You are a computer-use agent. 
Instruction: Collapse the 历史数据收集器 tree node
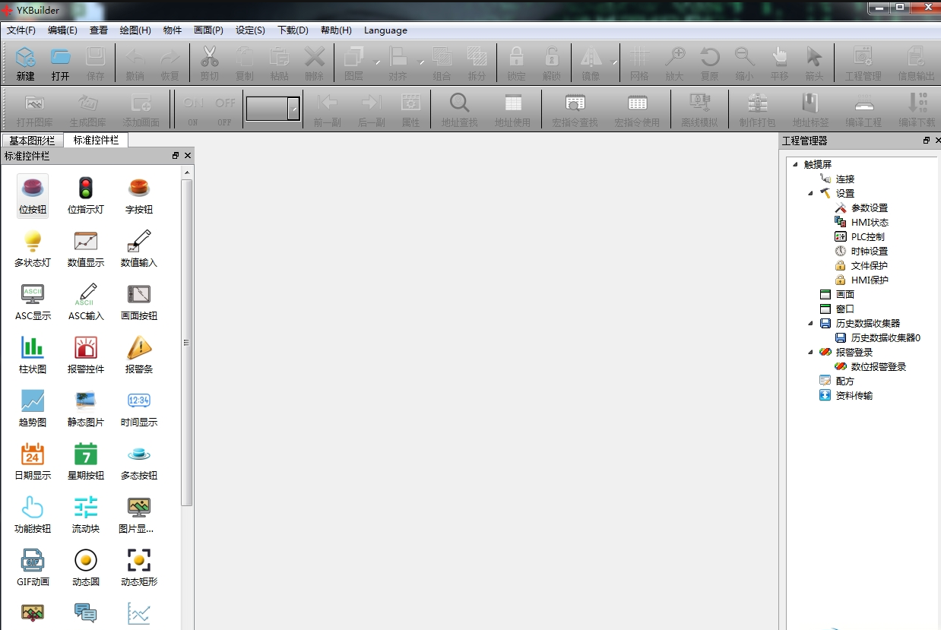[x=811, y=323]
